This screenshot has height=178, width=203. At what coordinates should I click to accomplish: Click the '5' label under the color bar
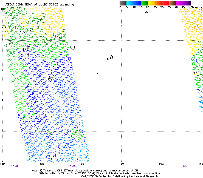127,7
